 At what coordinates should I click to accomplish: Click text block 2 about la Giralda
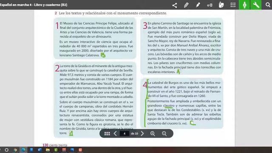(95, 100)
